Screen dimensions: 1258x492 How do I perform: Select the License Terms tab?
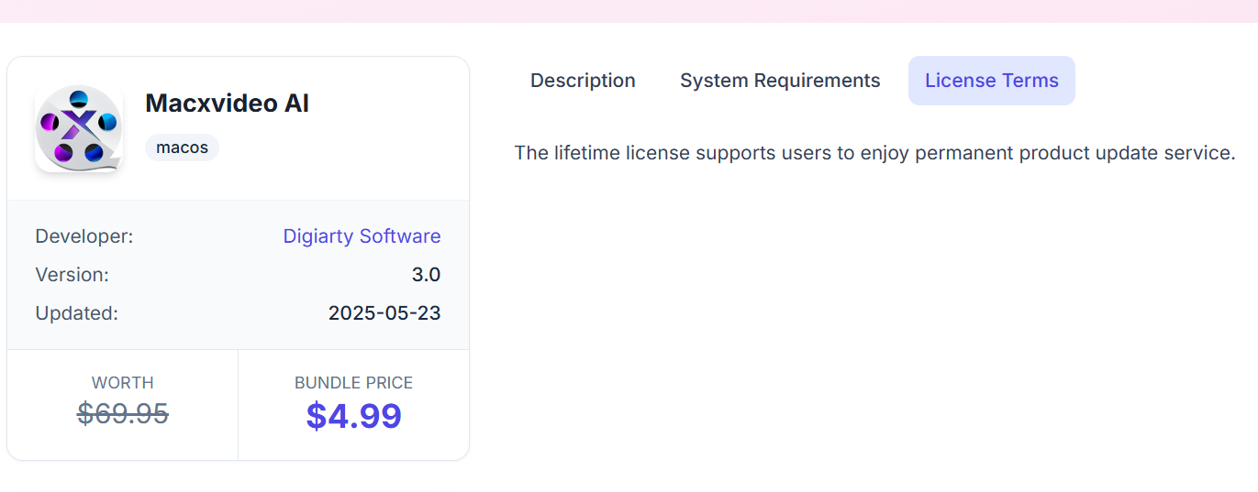point(992,81)
